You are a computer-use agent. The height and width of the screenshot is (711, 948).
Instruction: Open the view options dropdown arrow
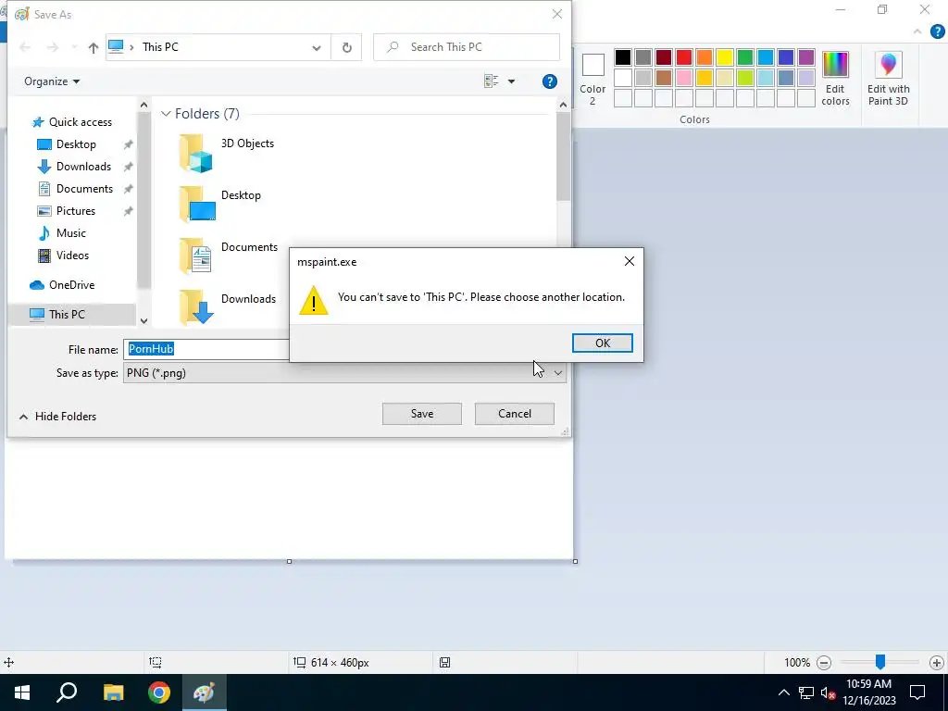tap(511, 81)
